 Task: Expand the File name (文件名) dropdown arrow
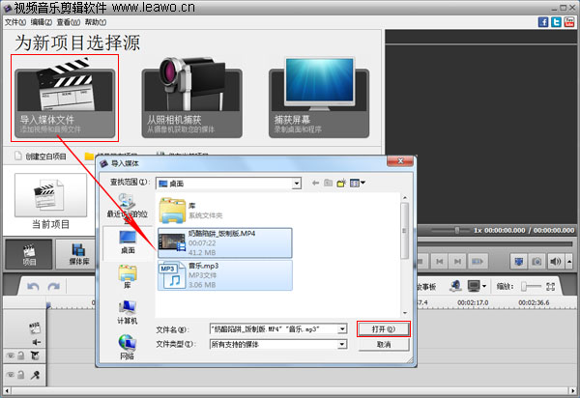(342, 328)
